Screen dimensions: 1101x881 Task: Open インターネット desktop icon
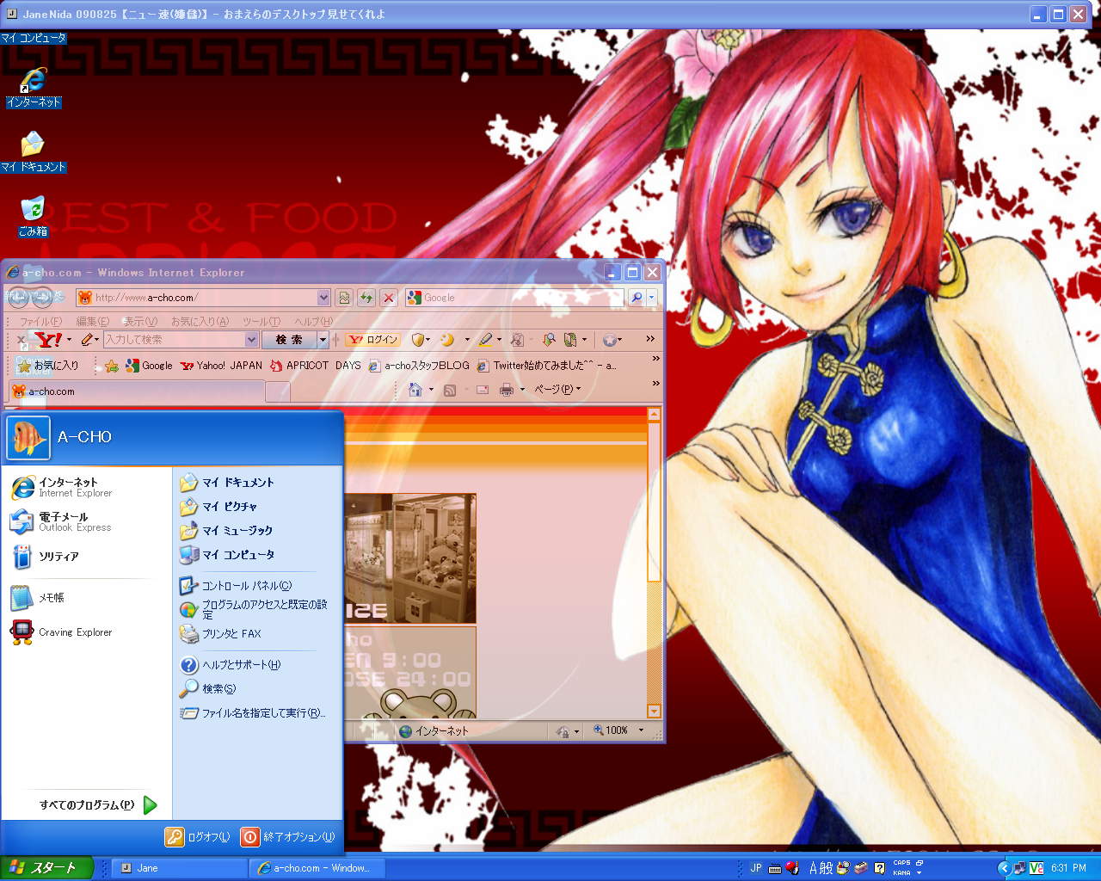point(34,89)
